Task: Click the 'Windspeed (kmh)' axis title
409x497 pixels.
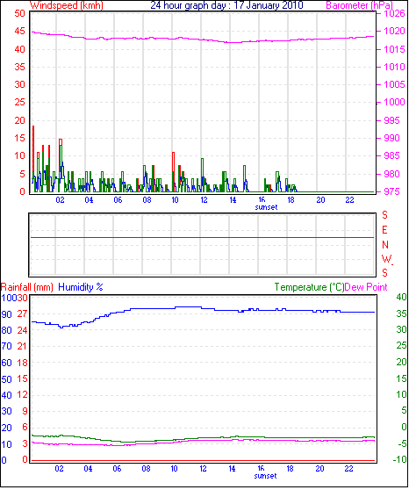Action: coord(66,5)
